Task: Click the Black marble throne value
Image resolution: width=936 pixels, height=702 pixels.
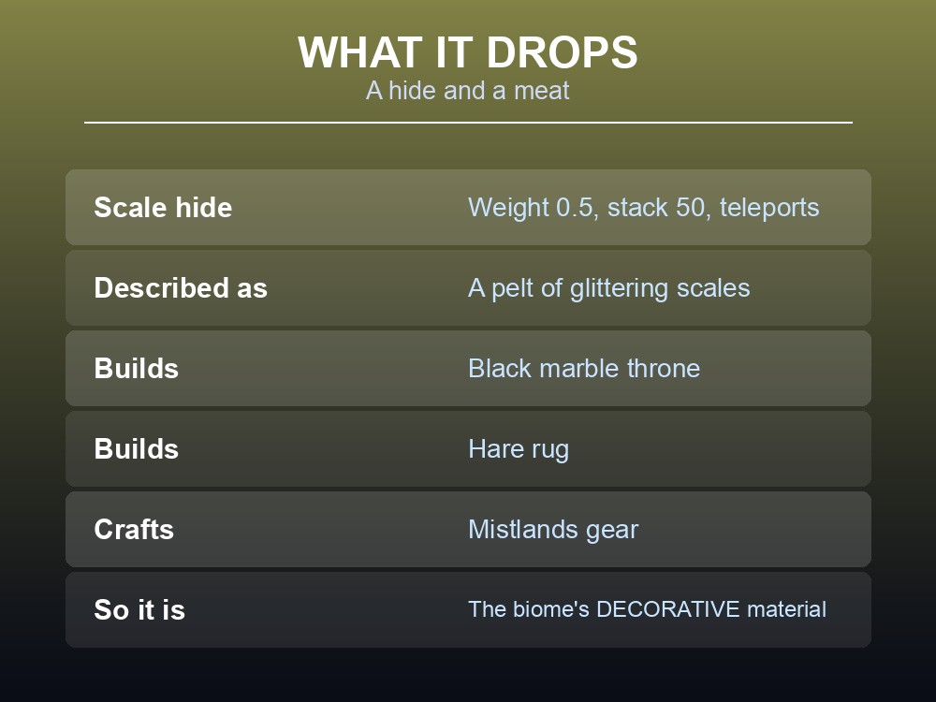Action: point(584,368)
